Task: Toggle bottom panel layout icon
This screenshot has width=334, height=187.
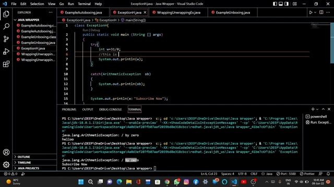Action: [x=281, y=4]
